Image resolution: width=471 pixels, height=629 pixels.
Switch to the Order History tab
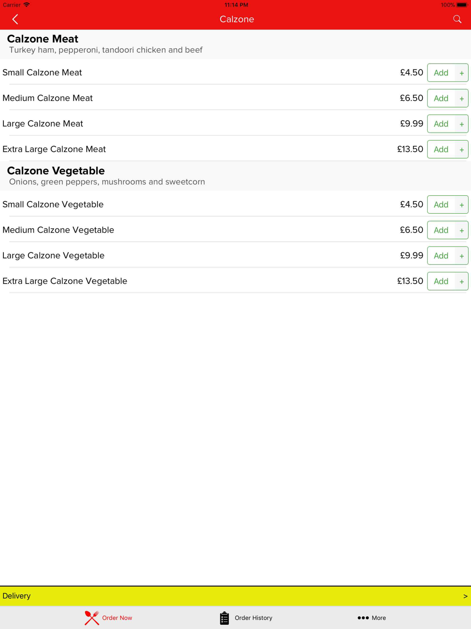click(x=246, y=618)
